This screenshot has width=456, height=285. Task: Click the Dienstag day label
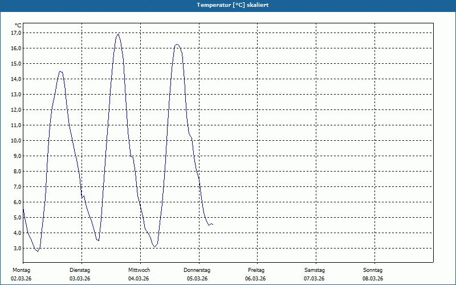(x=80, y=270)
